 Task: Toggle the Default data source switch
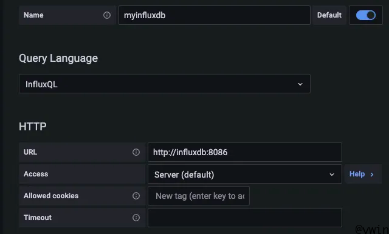pyautogui.click(x=366, y=15)
